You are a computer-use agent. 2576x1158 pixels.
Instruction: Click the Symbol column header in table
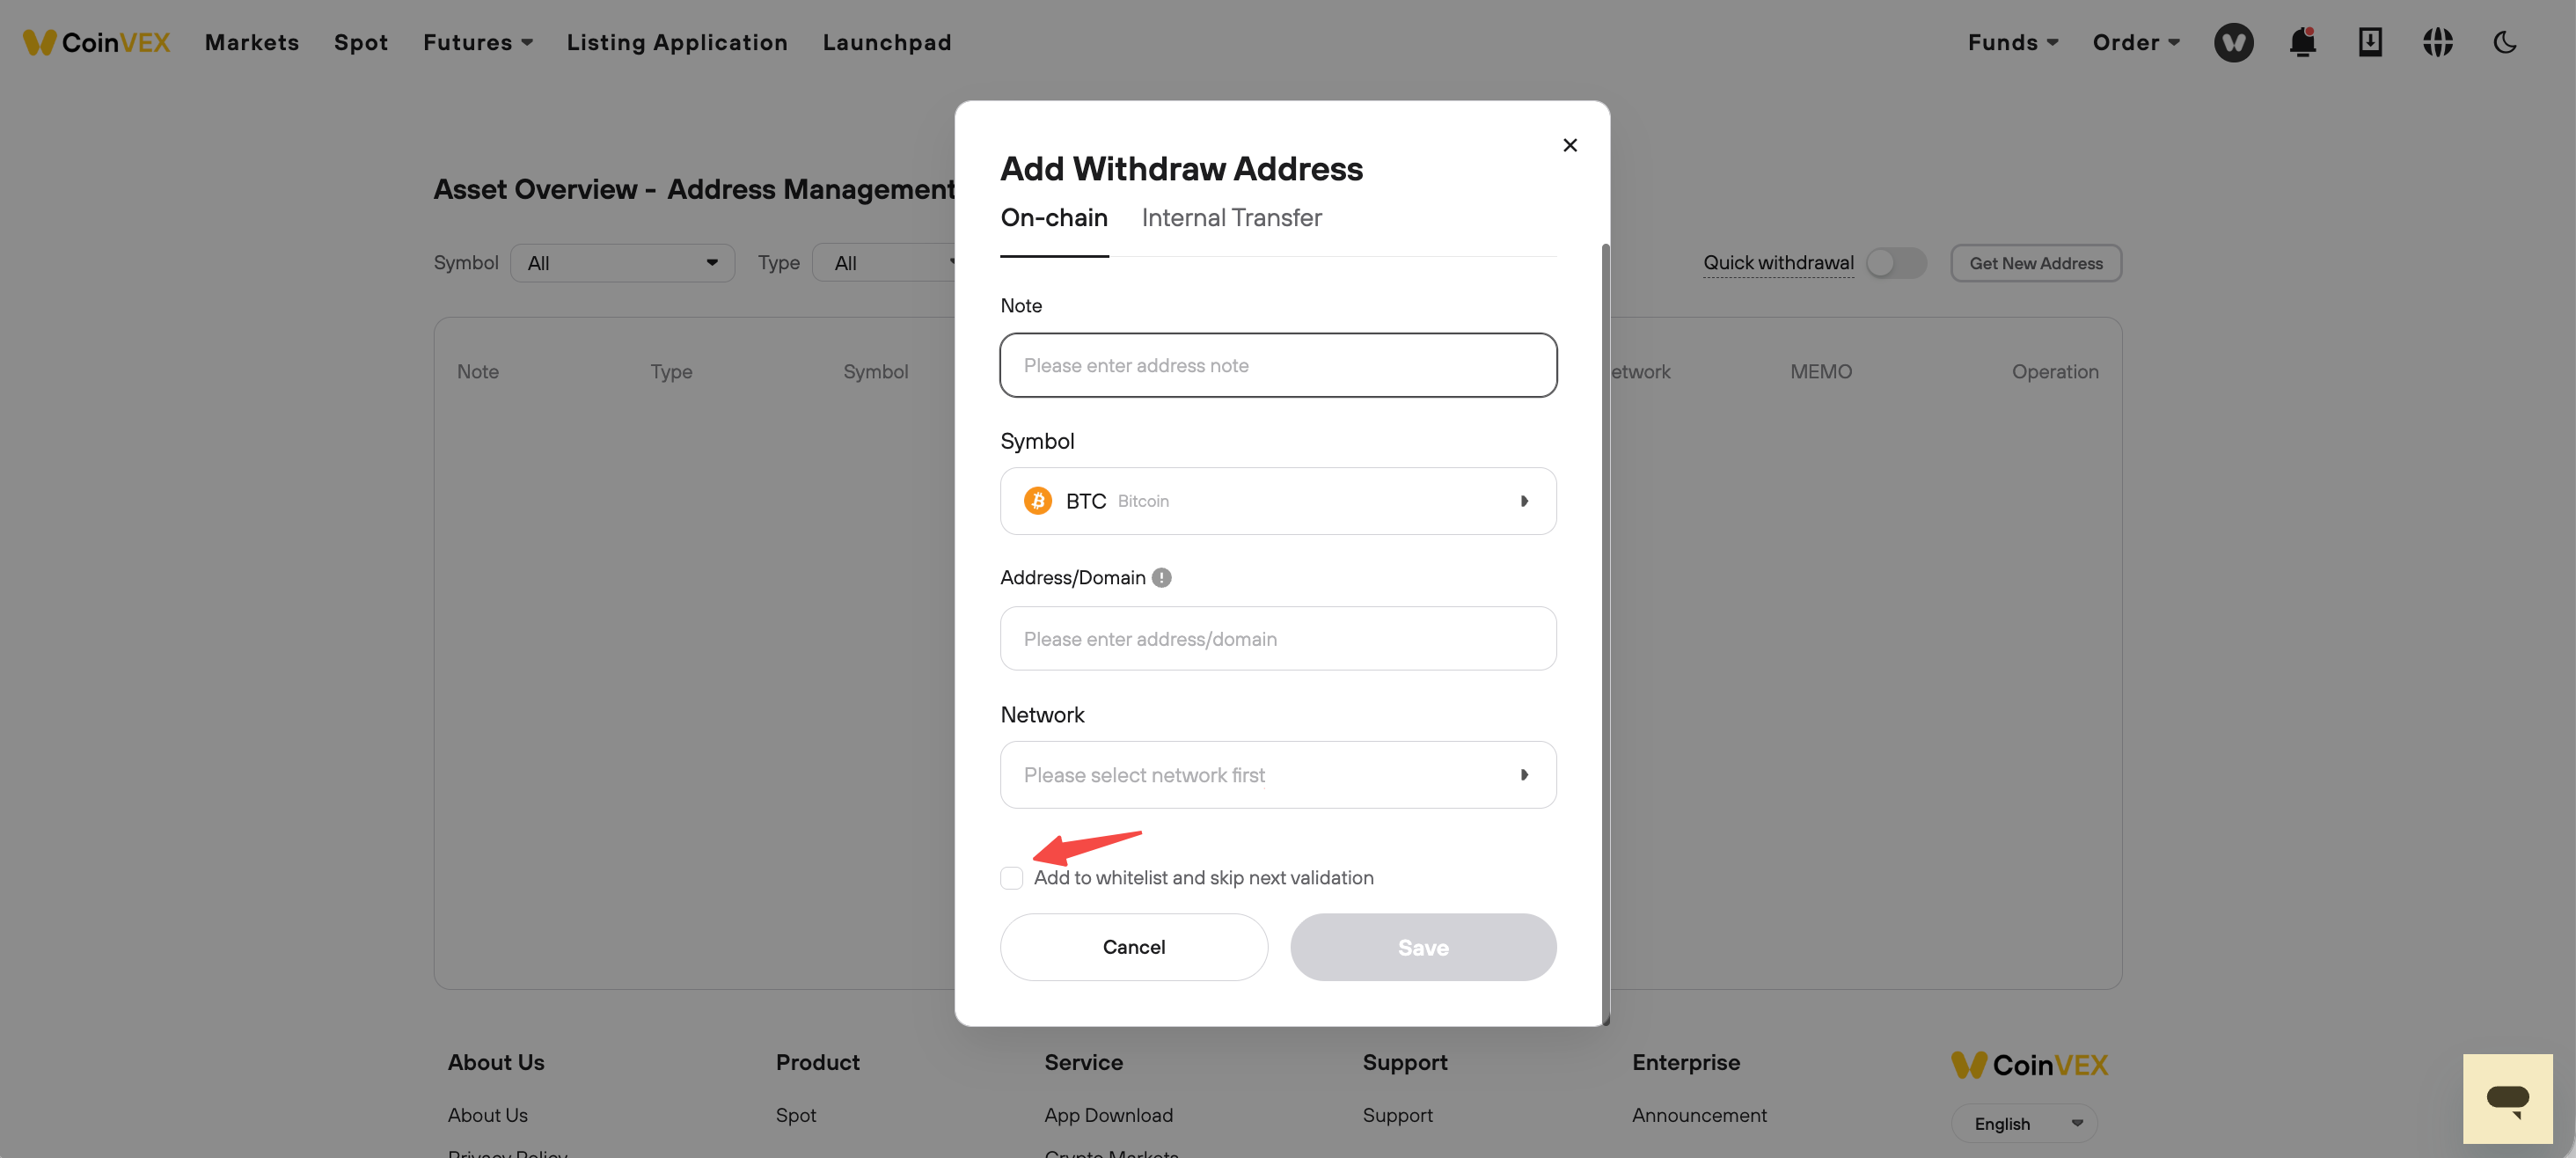[875, 372]
